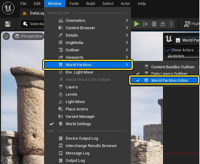Close the Window menu
The image size is (200, 164).
(55, 4)
